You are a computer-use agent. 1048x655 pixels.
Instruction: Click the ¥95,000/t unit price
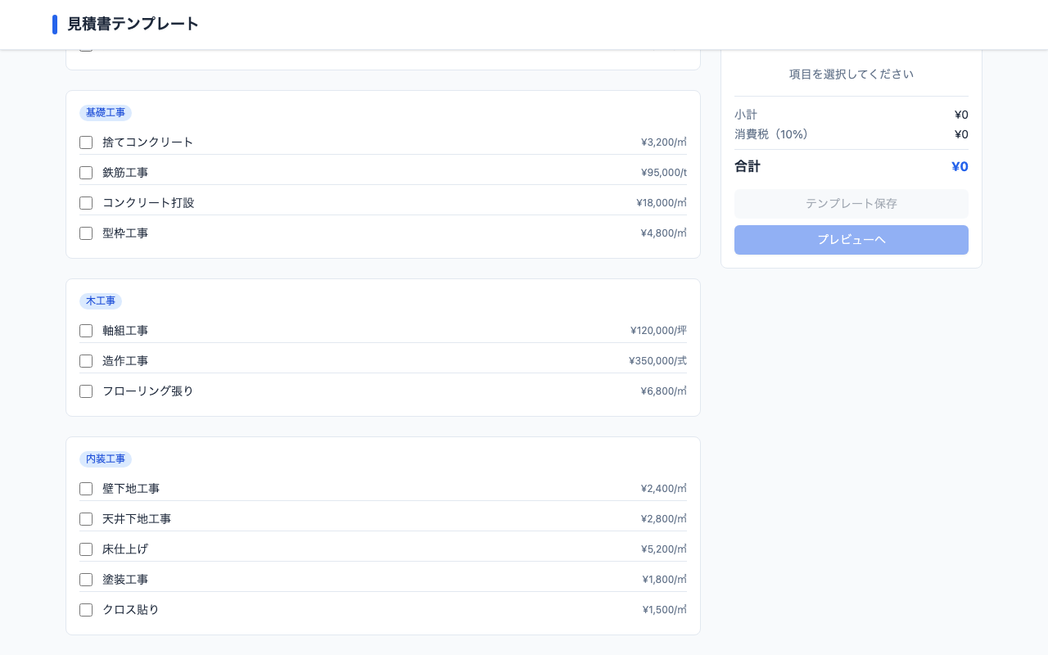(664, 173)
